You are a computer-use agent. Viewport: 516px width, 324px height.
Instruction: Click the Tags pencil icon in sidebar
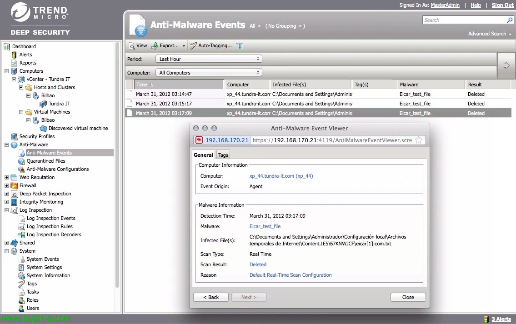[21, 284]
